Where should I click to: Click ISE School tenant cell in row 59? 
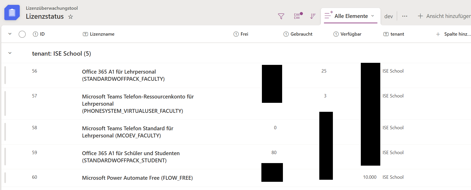click(393, 153)
